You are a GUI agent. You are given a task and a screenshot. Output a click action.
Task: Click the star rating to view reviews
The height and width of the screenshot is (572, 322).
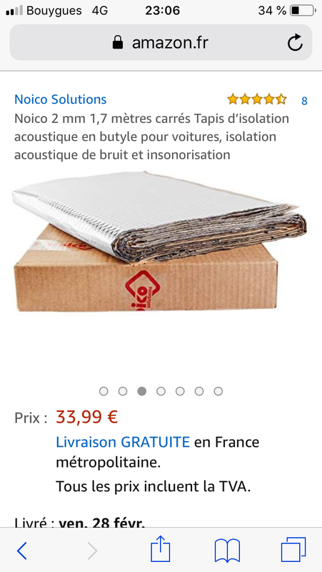coord(257,99)
